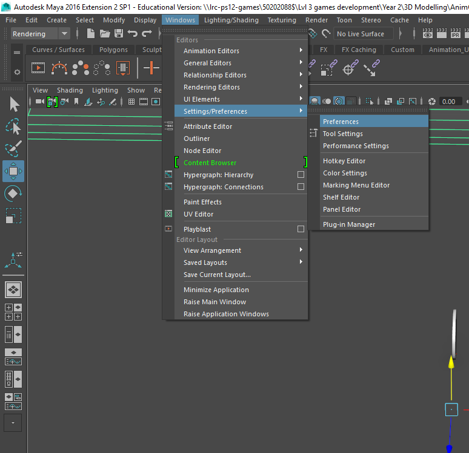The height and width of the screenshot is (453, 469).
Task: Open the Node Editor entry
Action: click(241, 151)
